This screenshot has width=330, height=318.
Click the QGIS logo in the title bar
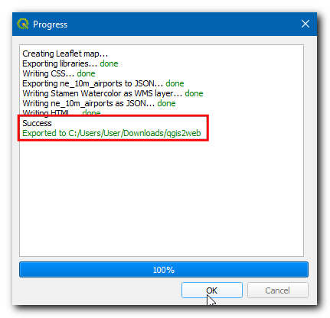(x=23, y=24)
